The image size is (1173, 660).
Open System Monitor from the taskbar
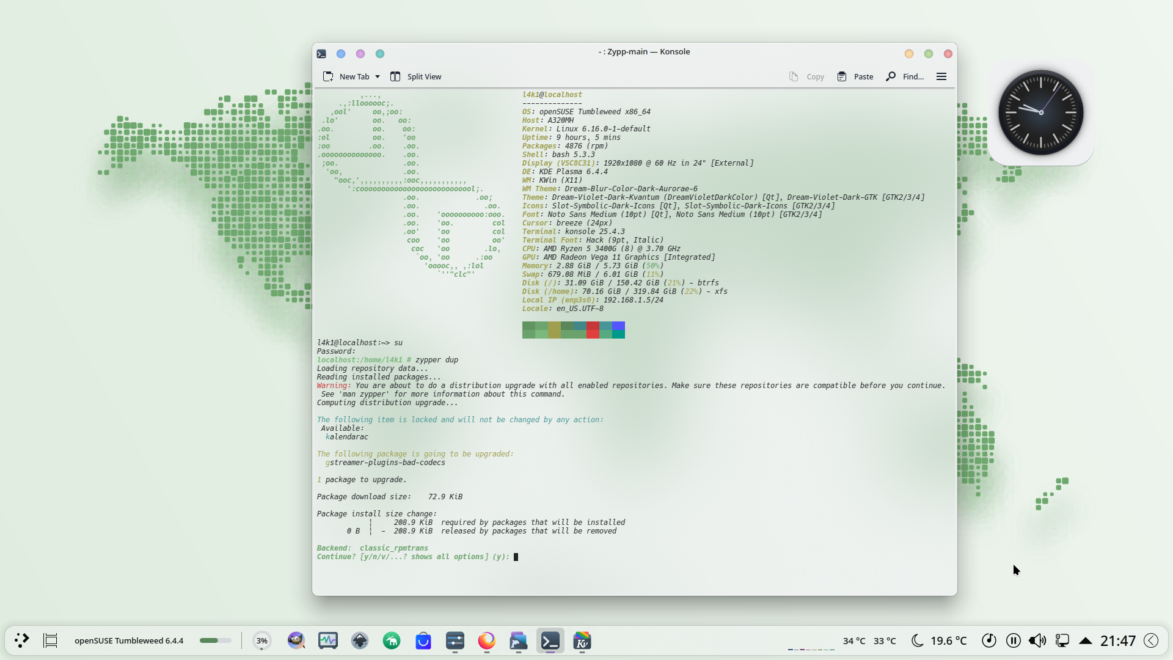328,640
